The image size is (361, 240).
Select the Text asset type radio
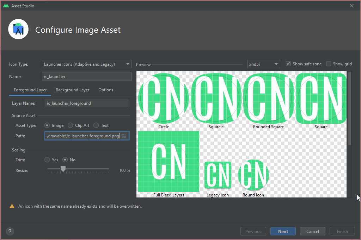[96, 125]
